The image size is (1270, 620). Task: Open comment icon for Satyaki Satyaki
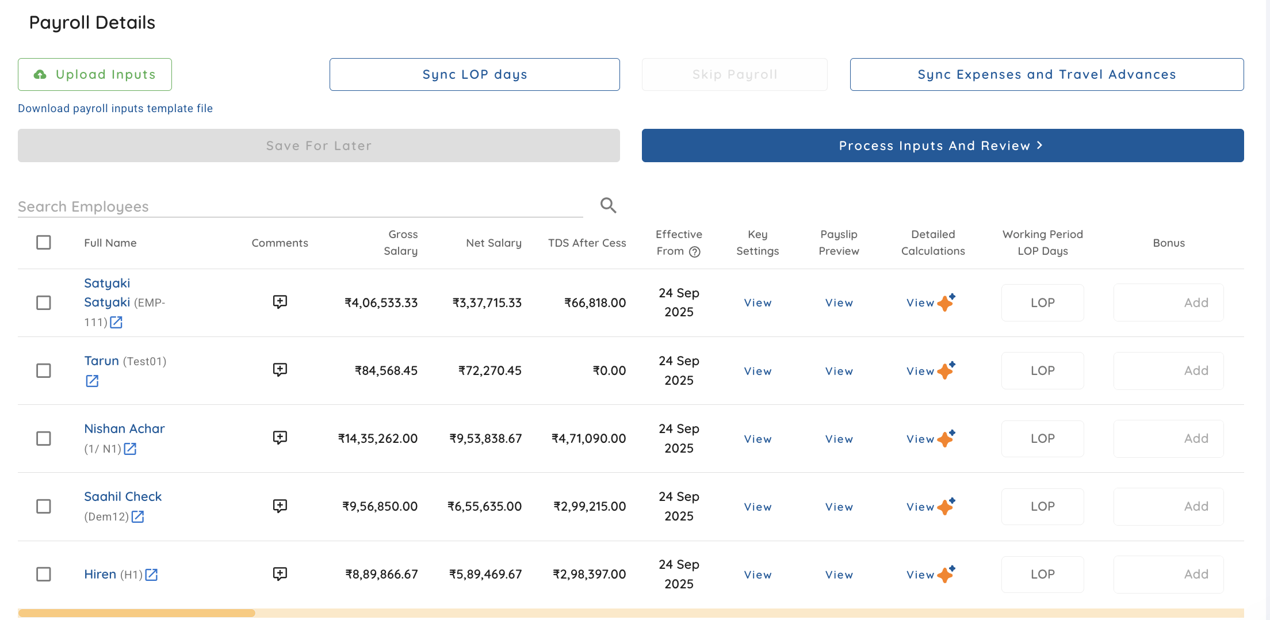pyautogui.click(x=280, y=302)
